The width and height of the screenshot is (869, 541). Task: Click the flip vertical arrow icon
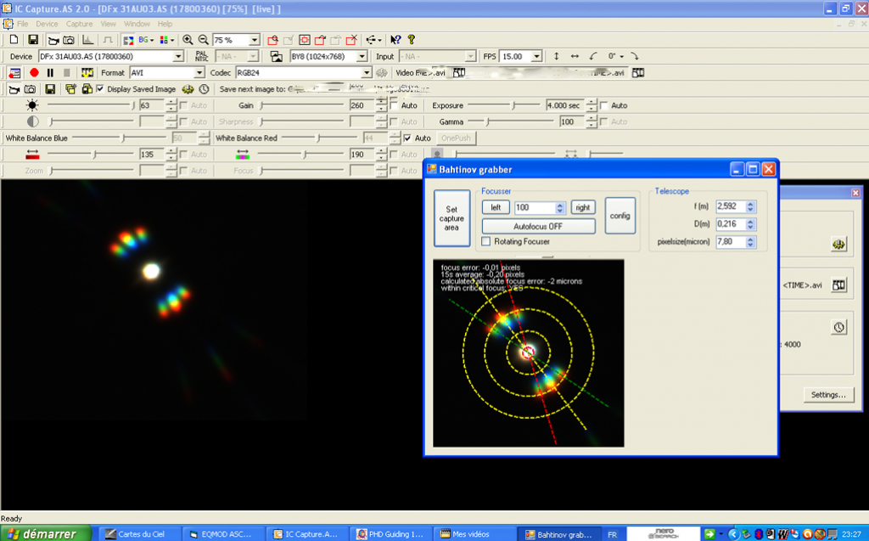pyautogui.click(x=556, y=56)
